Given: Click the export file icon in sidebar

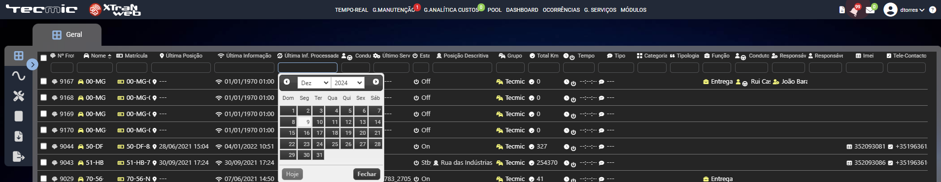Looking at the screenshot, I should pyautogui.click(x=19, y=156).
